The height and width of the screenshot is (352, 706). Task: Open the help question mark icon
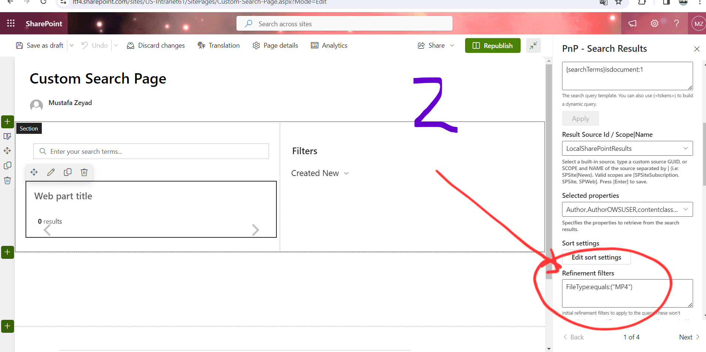click(x=676, y=23)
